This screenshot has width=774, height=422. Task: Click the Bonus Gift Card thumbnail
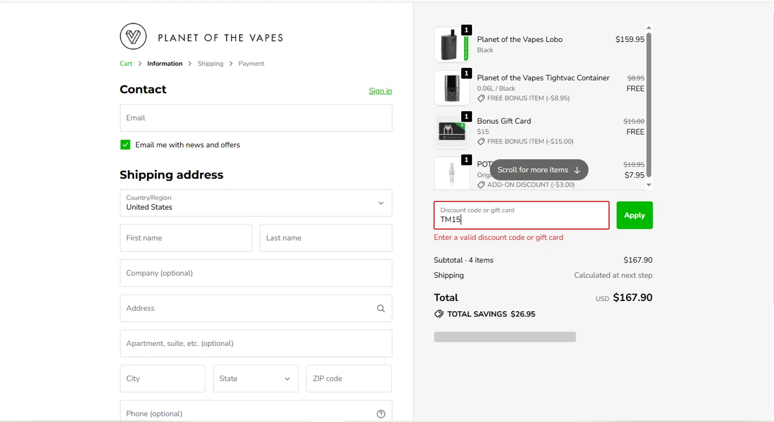tap(451, 131)
